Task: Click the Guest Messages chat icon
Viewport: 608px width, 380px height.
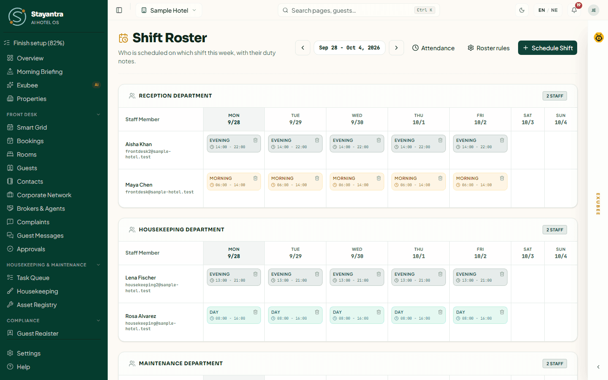Action: point(10,236)
